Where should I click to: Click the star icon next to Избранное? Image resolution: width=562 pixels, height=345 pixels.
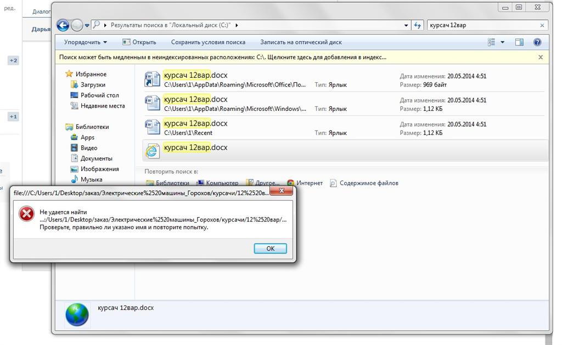(69, 74)
